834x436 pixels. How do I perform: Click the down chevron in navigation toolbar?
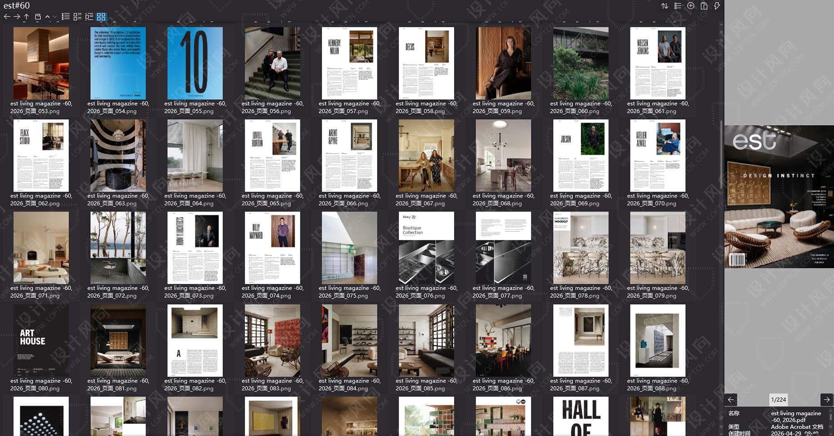55,17
